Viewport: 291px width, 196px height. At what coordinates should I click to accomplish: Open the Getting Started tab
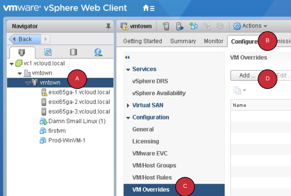point(143,41)
